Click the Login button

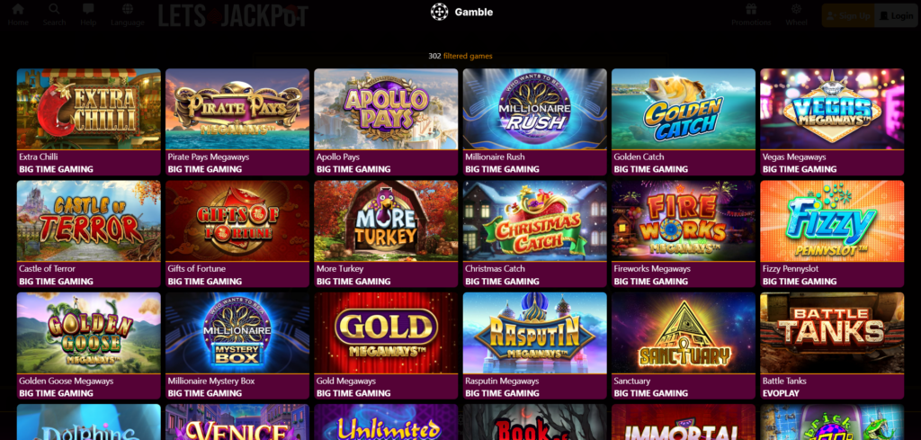point(897,15)
